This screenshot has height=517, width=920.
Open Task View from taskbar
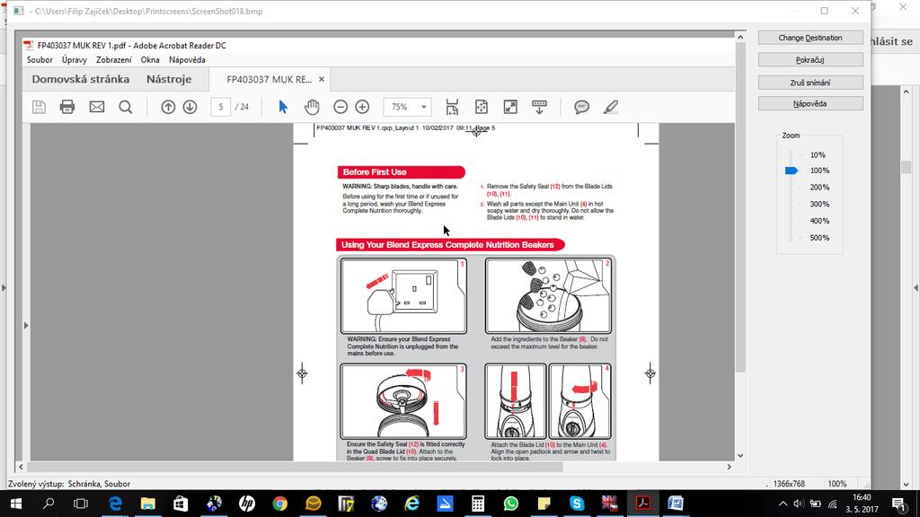[80, 504]
